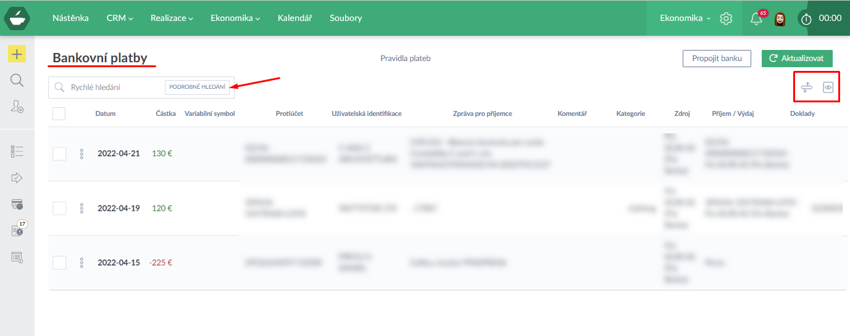Toggle column visibility eye icon
Viewport: 850px width, 336px height.
(828, 88)
